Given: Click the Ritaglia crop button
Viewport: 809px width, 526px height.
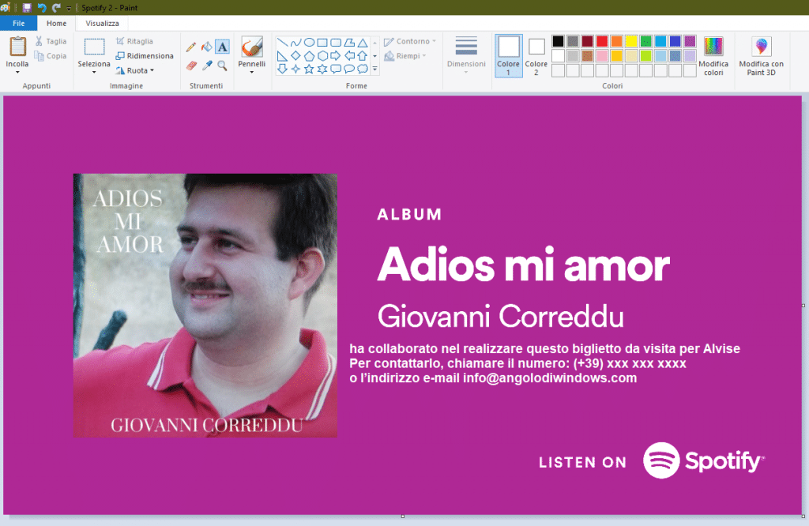Looking at the screenshot, I should tap(134, 41).
